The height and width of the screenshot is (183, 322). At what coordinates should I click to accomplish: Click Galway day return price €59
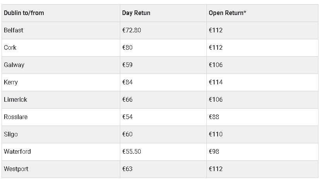[127, 65]
